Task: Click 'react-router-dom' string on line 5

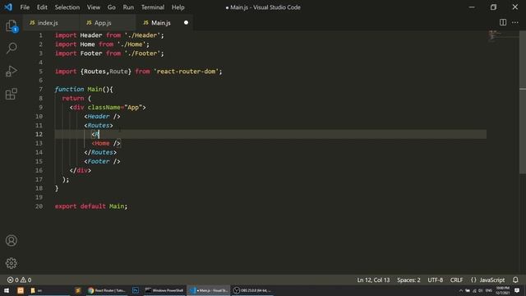Action: (x=187, y=72)
